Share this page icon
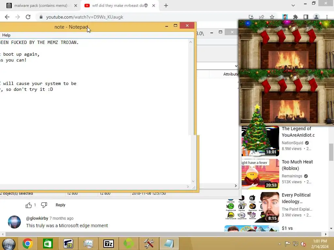Screen dimensions: 334x250 point(261,17)
